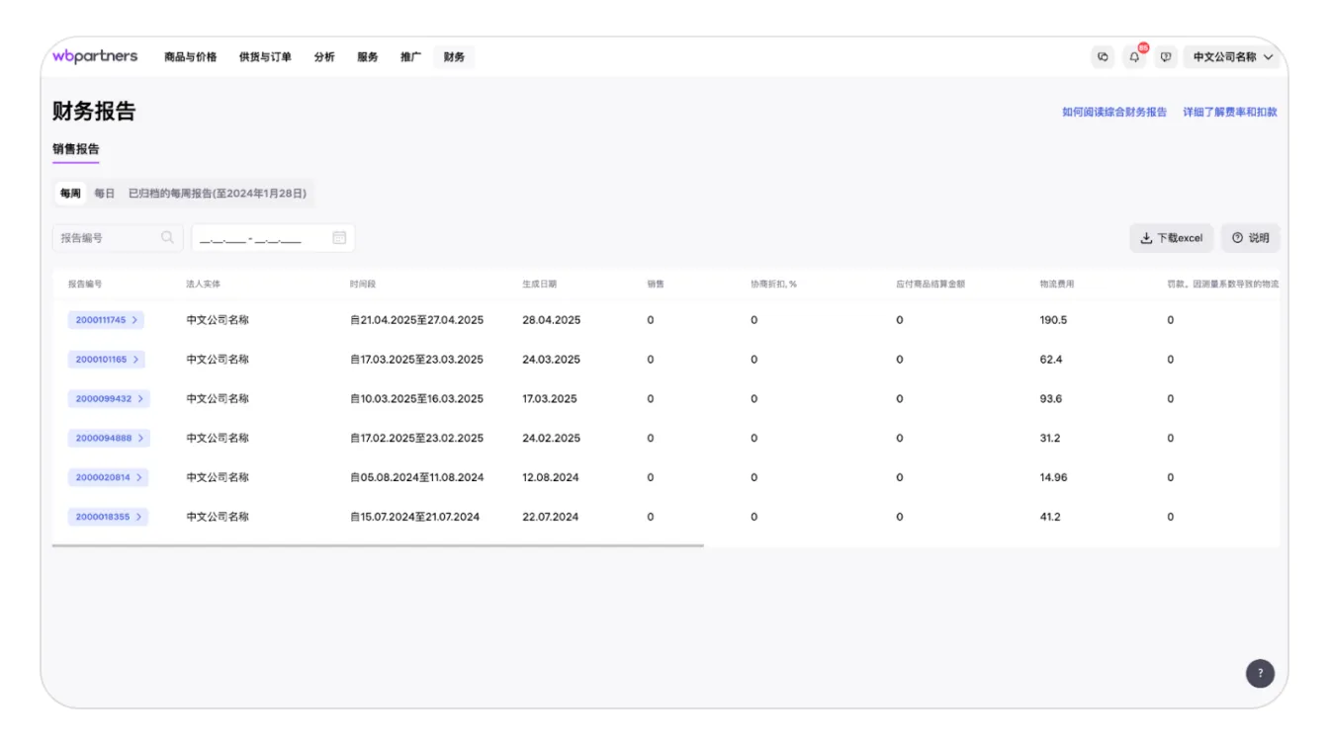Viewport: 1329px width, 745px height.
Task: Click the chat messages icon in header
Action: (x=1104, y=57)
